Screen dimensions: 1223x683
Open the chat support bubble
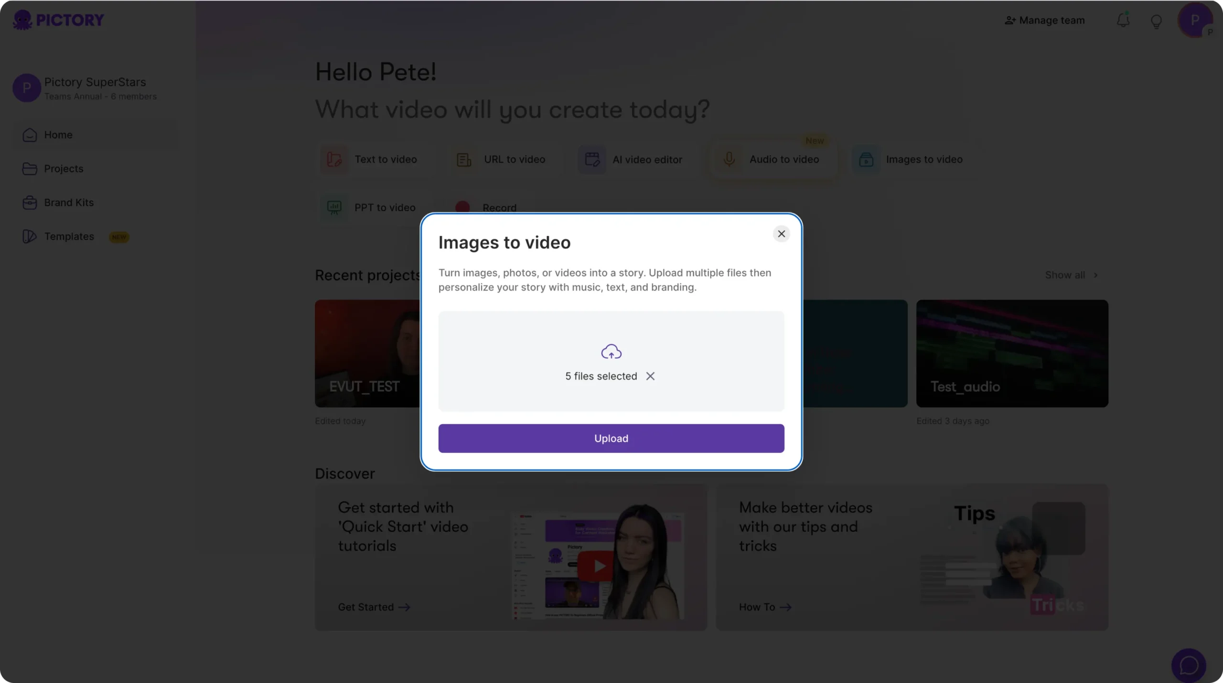click(1188, 665)
